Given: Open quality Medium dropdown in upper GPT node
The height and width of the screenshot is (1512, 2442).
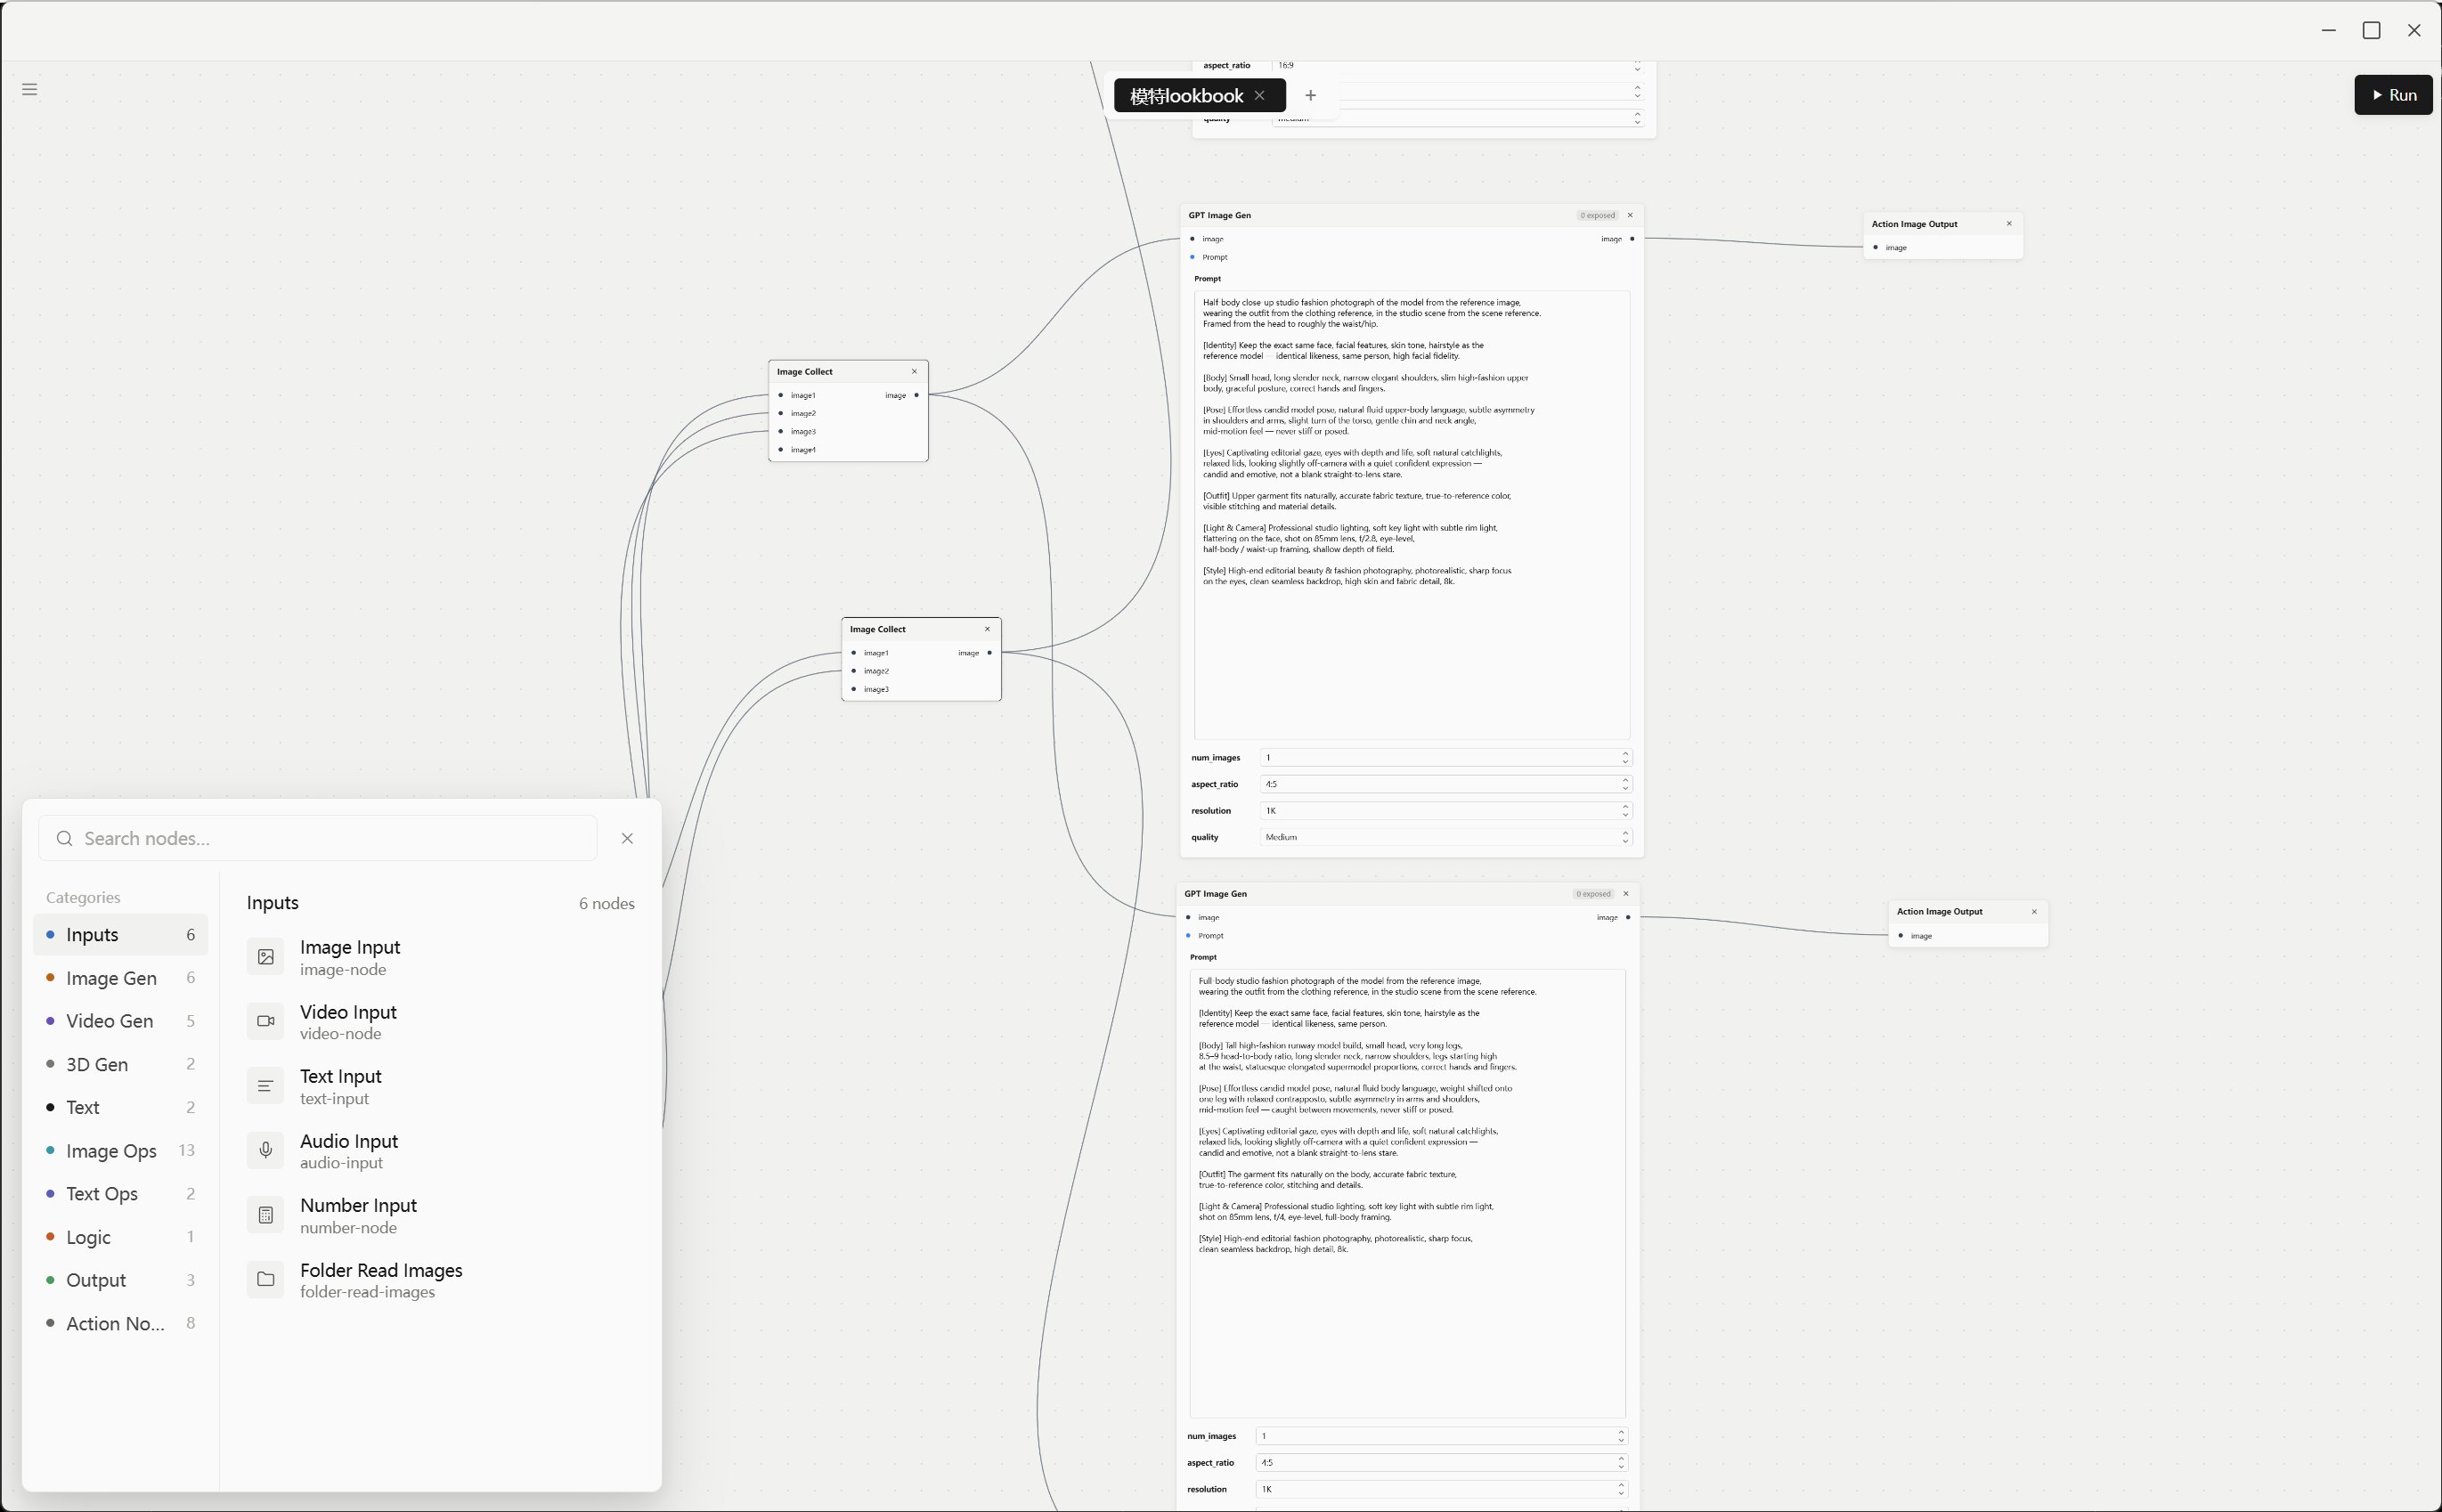Looking at the screenshot, I should coord(1446,837).
